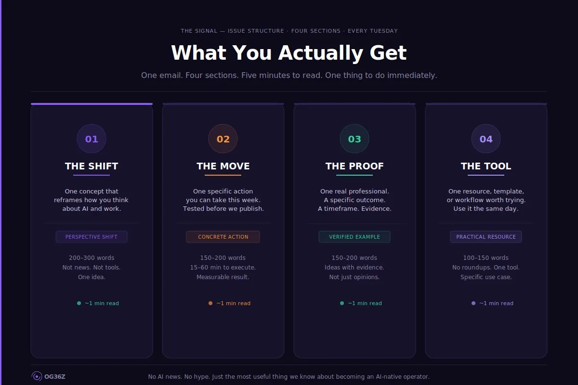Screen dimensions: 578x385
Task: Toggle the PERSPECTIVE SHIFT pill
Action: point(91,237)
